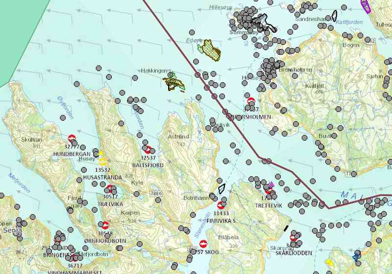Click the red Finnvika S 11433 marker

[221, 205]
